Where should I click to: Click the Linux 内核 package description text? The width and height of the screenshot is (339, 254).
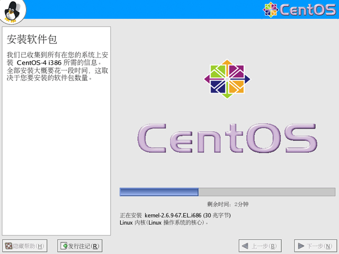[164, 223]
